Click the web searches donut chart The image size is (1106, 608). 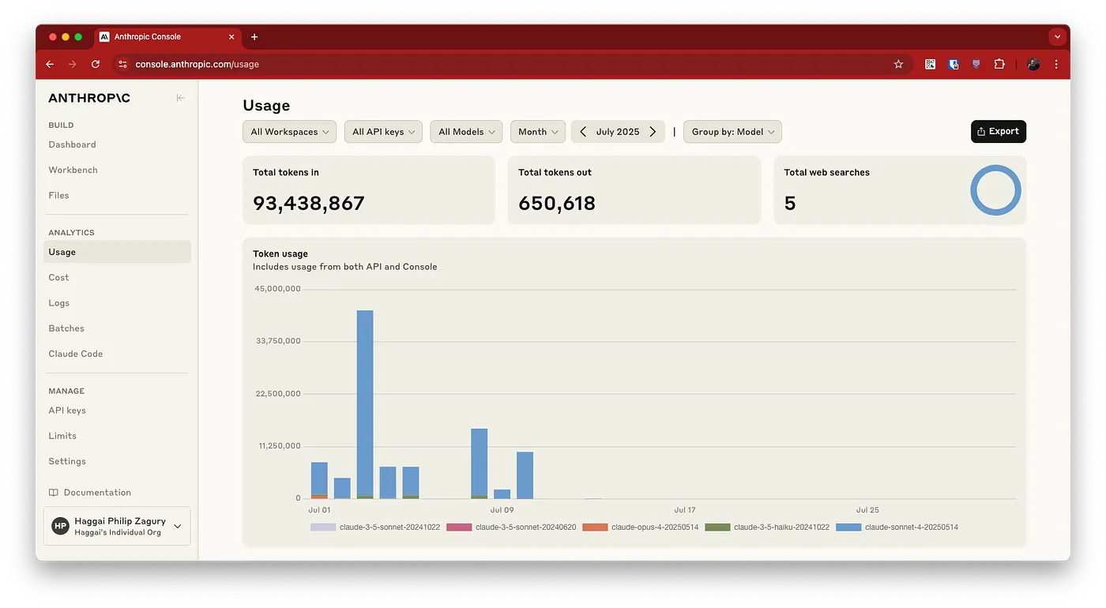[x=995, y=190]
